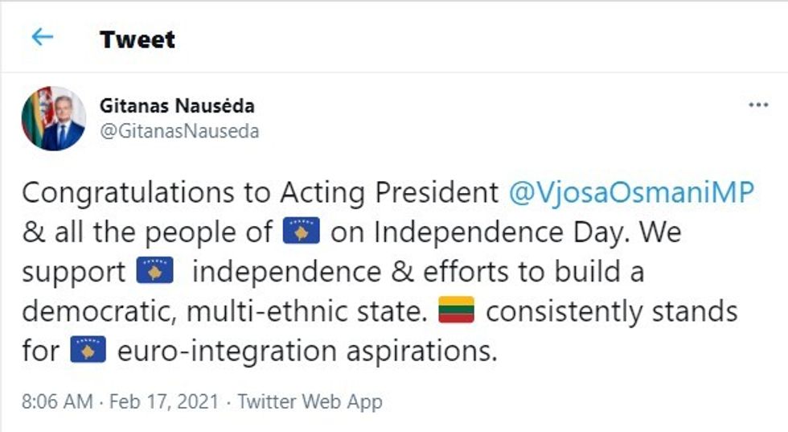788x432 pixels.
Task: Click the Kosovo flag after "people of"
Action: (302, 232)
